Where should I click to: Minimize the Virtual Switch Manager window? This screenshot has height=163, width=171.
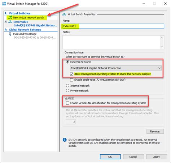click(144, 4)
